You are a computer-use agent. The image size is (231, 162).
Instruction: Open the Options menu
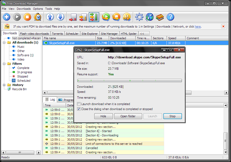[x=38, y=9]
